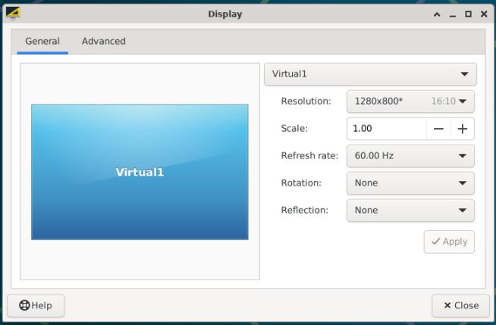Click the Rotation: label
The image size is (496, 325).
click(x=301, y=183)
